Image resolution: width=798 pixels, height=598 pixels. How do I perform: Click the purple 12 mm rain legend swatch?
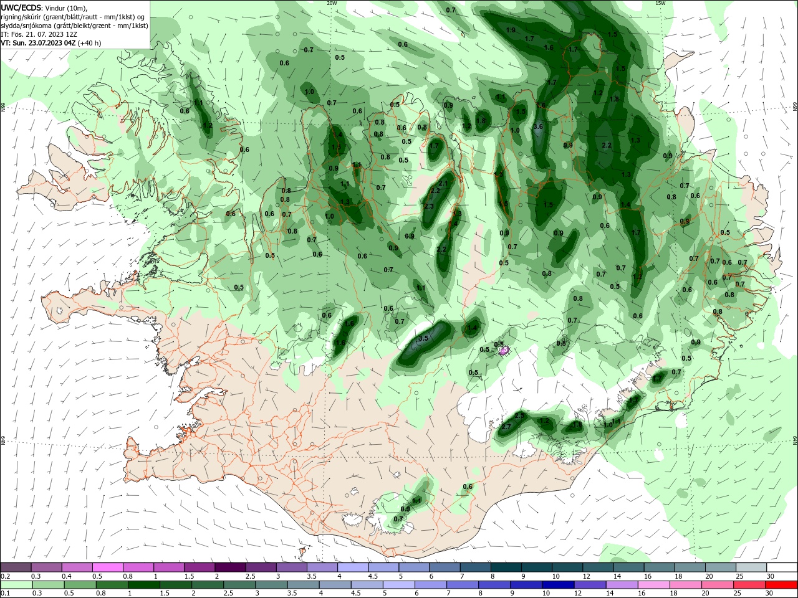coord(589,585)
